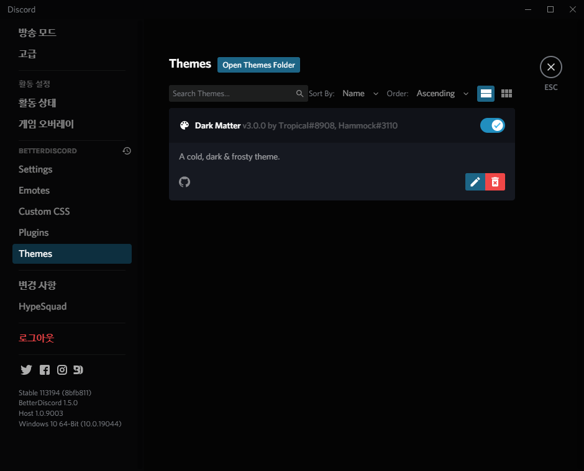Click the 'Windows 10 64-Bit' info text

tap(70, 424)
